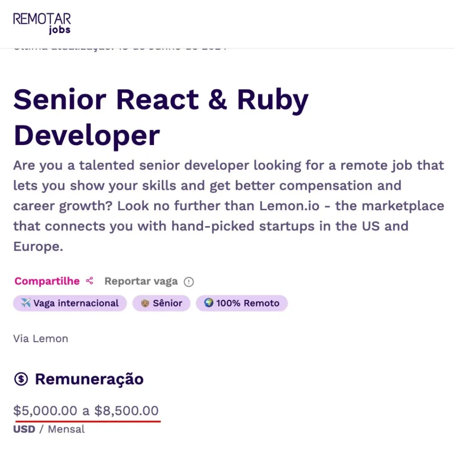
Task: Click the Lemon.io job description paragraph
Action: 229,206
